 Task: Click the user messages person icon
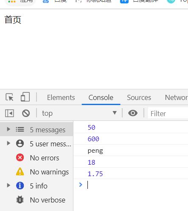tap(20, 143)
